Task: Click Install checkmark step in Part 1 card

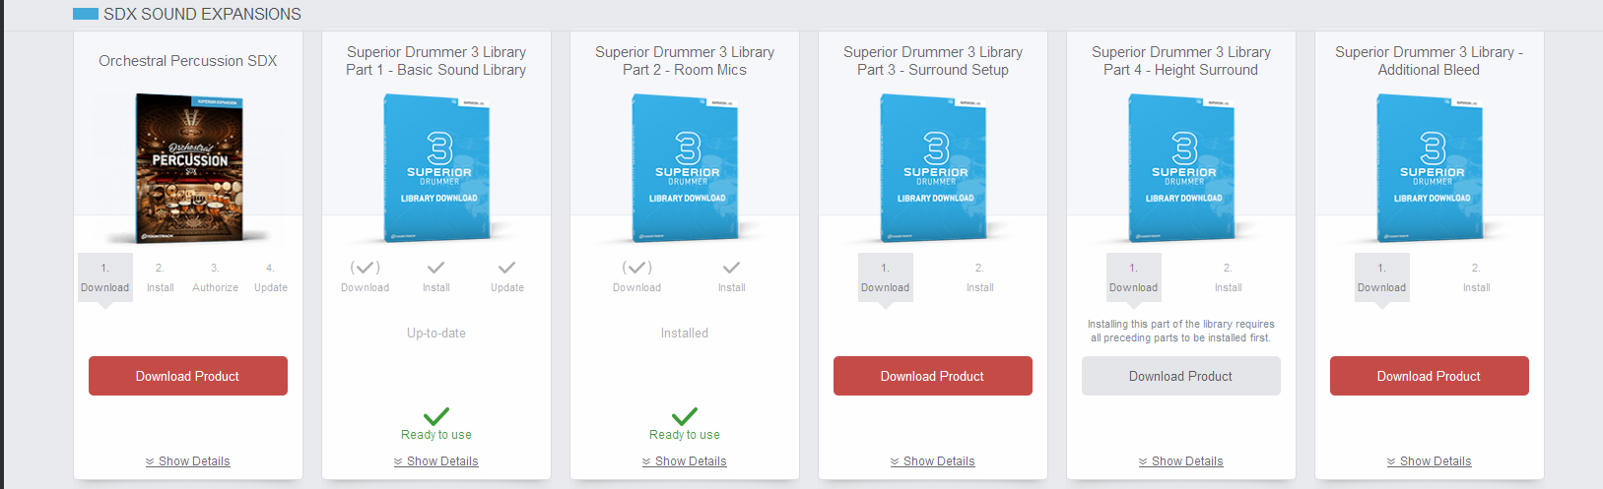Action: [436, 275]
